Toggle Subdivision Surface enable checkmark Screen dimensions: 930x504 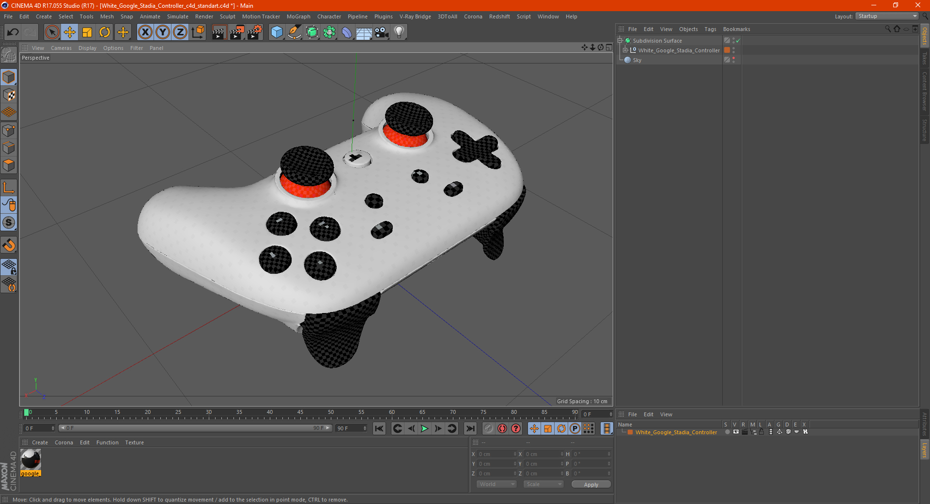click(x=738, y=41)
